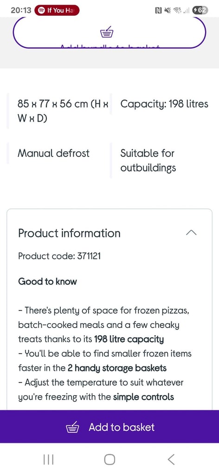
Task: Tap the Manual defrost feature
Action: (54, 153)
